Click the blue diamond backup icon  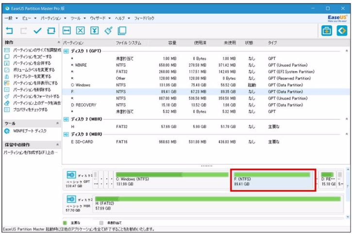coord(342,31)
